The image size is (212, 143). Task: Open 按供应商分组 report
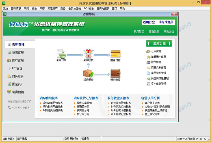click(x=84, y=103)
